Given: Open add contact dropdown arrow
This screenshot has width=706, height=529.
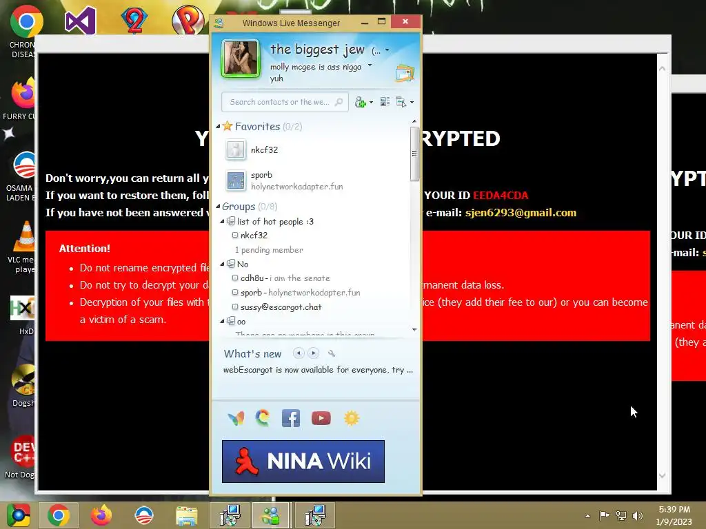Looking at the screenshot, I should [371, 103].
